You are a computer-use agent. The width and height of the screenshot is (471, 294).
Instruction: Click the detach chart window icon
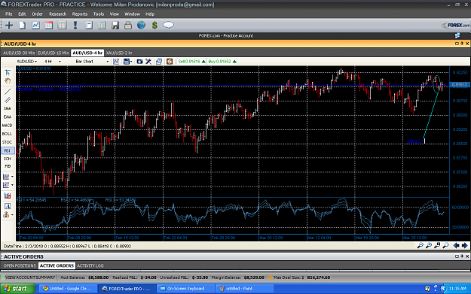(x=159, y=62)
